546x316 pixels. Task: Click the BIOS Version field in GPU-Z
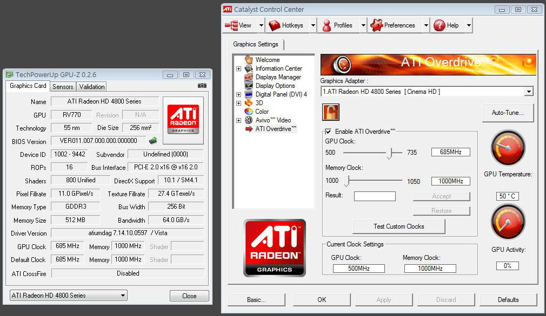click(x=98, y=141)
